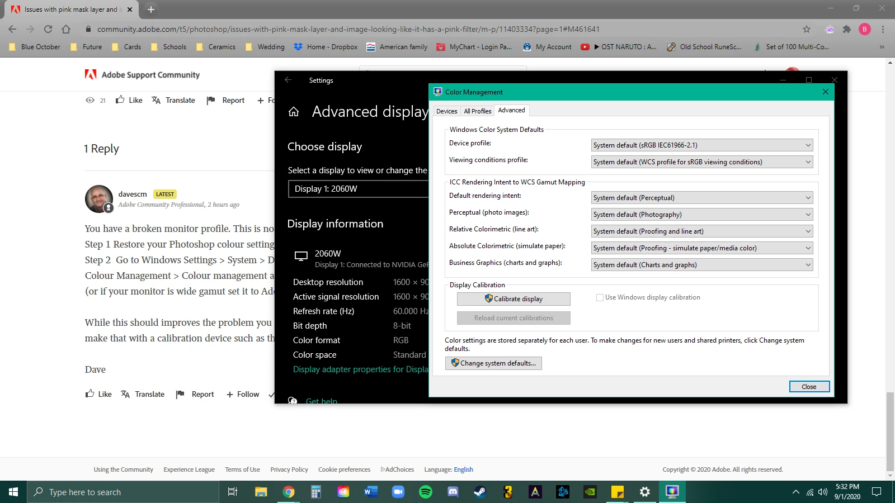Open Task View in the taskbar
This screenshot has height=503, width=895.
(233, 492)
